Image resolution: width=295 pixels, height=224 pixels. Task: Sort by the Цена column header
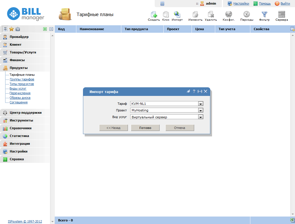pos(203,29)
